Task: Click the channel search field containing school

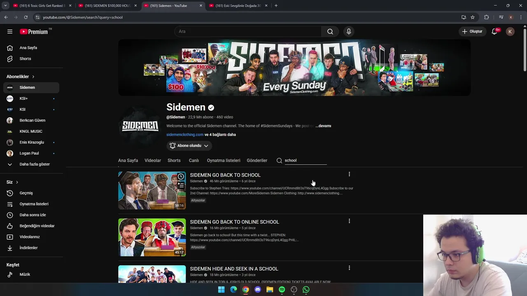Action: (x=305, y=160)
